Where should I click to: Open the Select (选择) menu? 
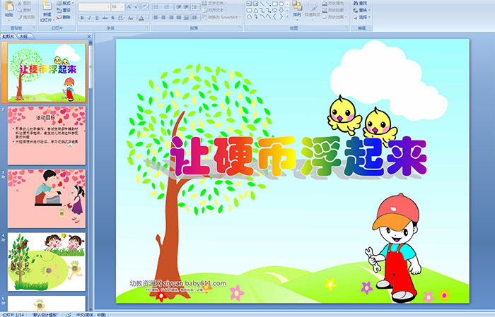coord(362,17)
